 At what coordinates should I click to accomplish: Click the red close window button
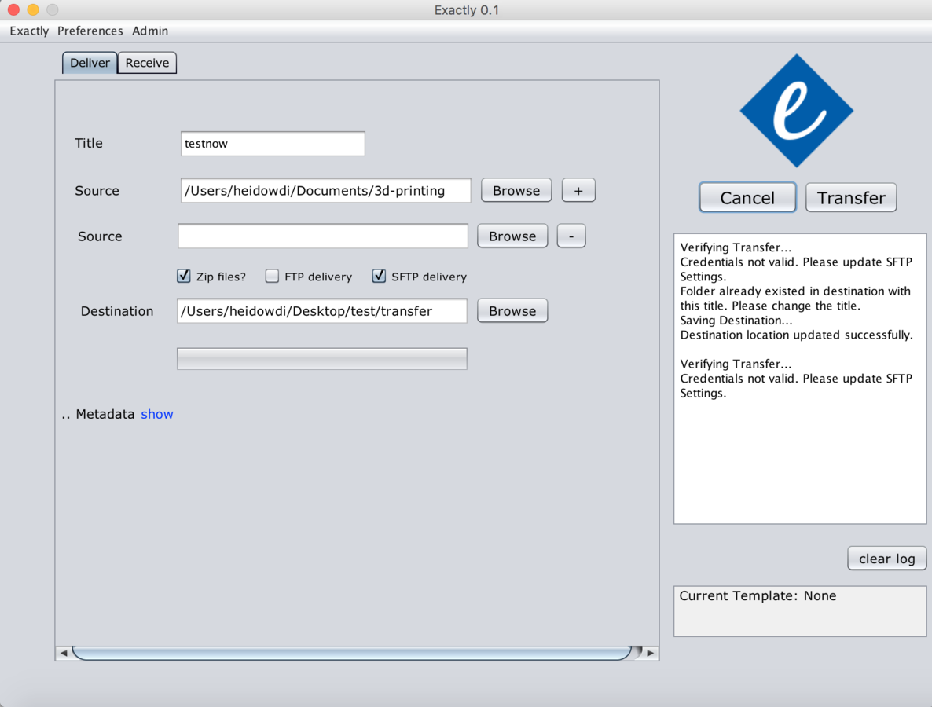coord(13,9)
